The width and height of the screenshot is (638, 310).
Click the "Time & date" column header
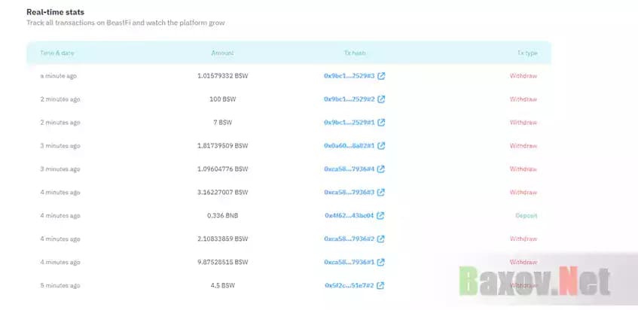click(57, 53)
